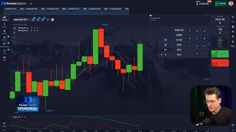Select the $2000 preset amount

tap(179, 35)
